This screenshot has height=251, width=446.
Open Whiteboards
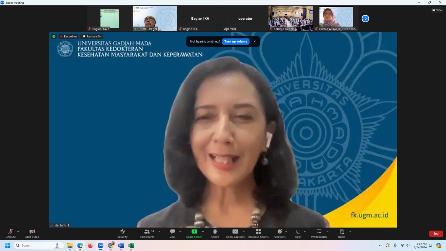319,233
